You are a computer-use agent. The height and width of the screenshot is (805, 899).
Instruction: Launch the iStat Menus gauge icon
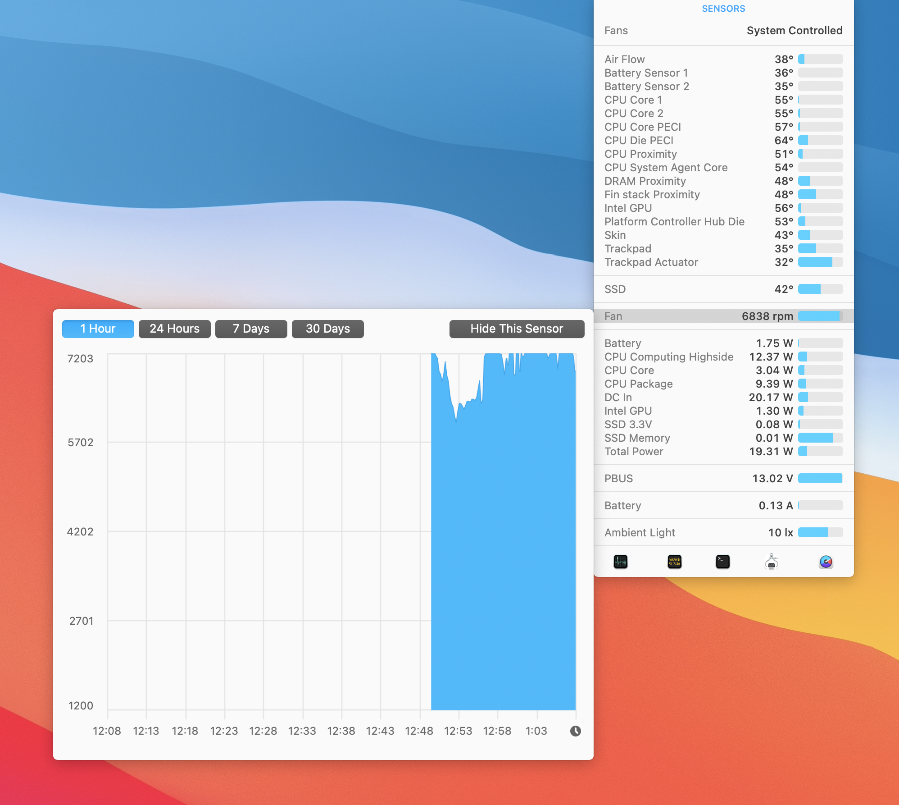[x=826, y=562]
